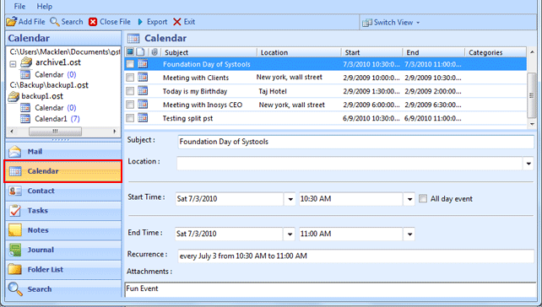This screenshot has width=542, height=307.
Task: Check the Testing split pst checkbox
Action: click(x=130, y=118)
